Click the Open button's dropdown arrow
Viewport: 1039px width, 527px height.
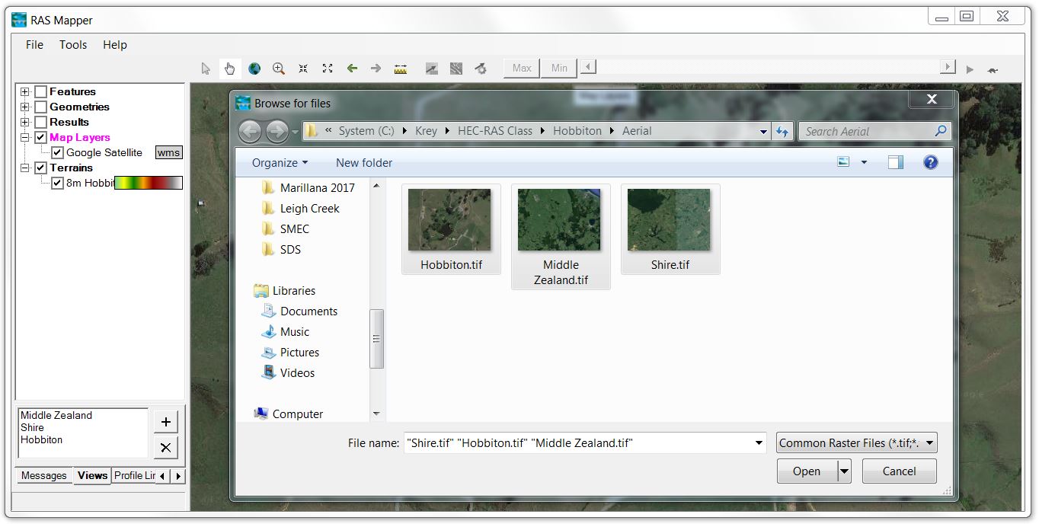click(x=844, y=471)
